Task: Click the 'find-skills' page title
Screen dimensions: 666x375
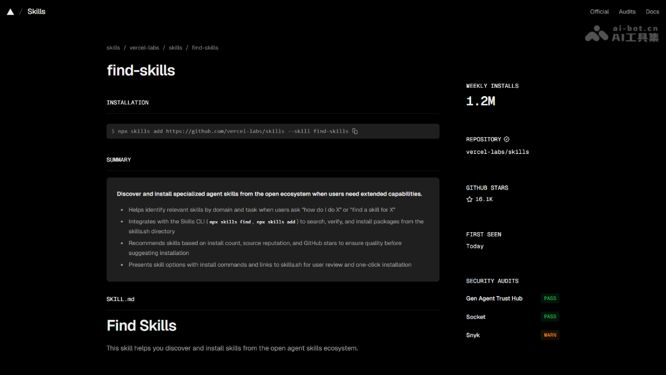Action: 141,71
